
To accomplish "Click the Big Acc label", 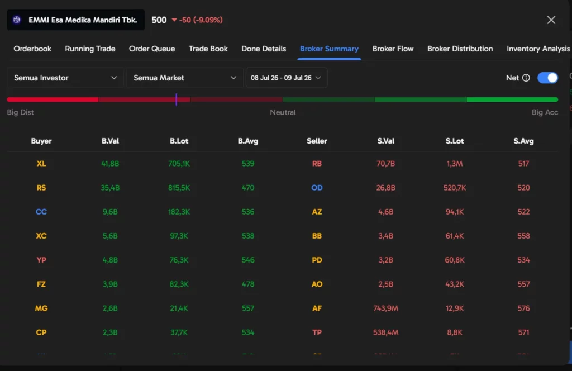I will point(545,112).
